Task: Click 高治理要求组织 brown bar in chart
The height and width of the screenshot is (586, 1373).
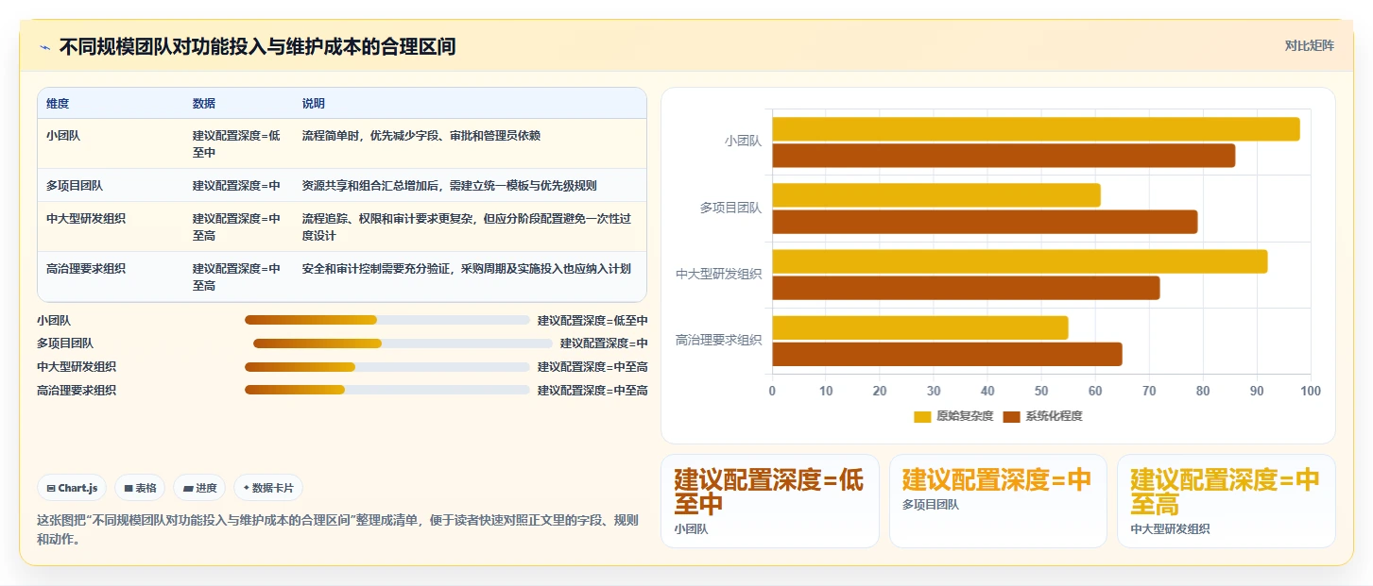Action: 947,354
